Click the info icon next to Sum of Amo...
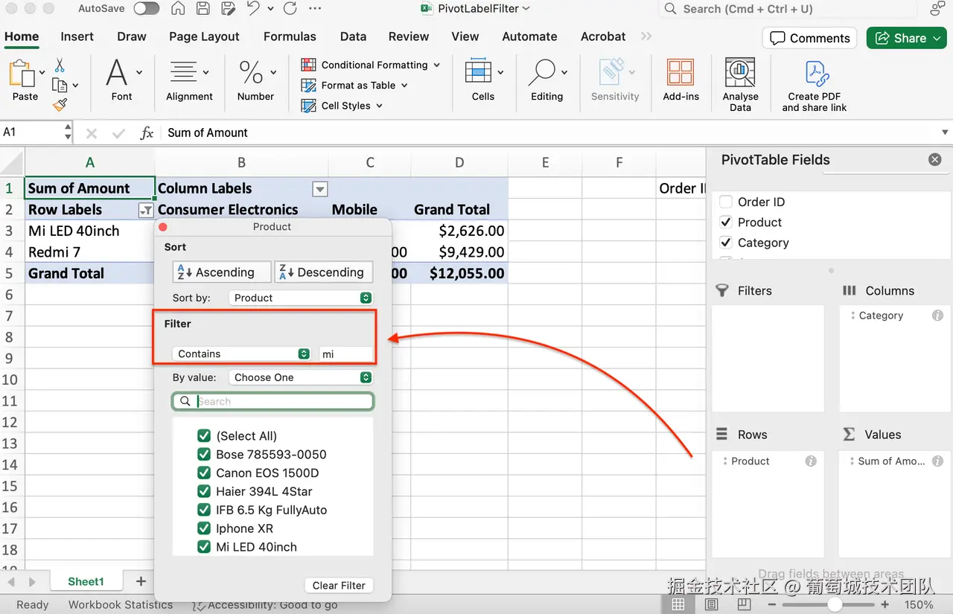Viewport: 953px width, 614px height. pos(937,461)
